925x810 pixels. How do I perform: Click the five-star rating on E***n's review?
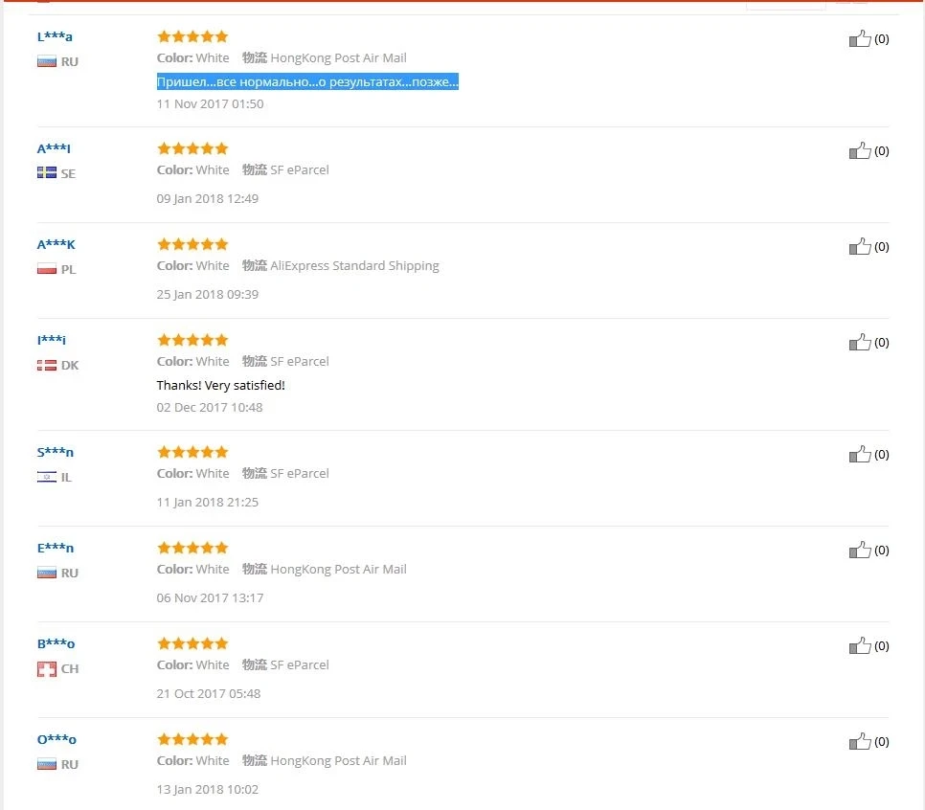(x=192, y=548)
